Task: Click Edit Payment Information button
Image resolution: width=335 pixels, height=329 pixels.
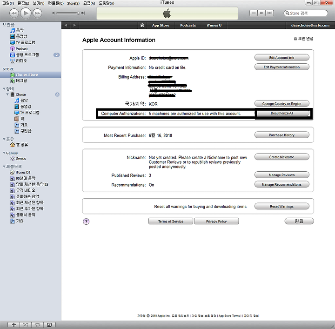Action: [x=282, y=67]
